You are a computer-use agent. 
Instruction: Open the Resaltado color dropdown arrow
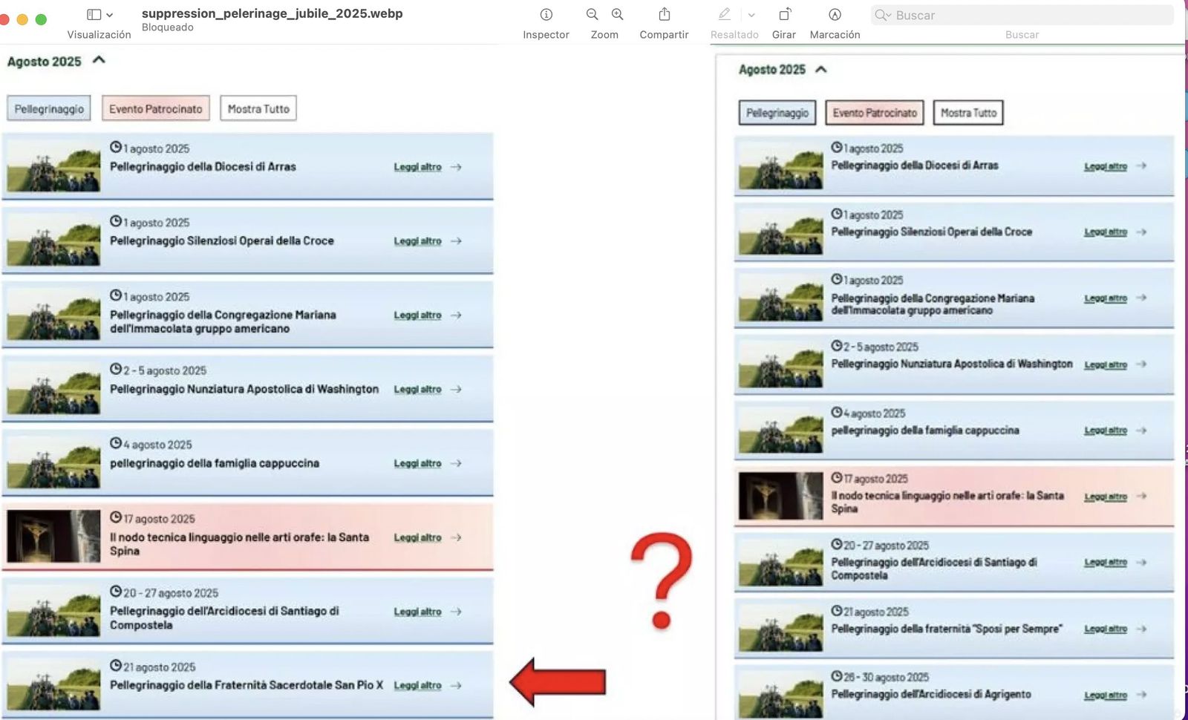point(752,14)
